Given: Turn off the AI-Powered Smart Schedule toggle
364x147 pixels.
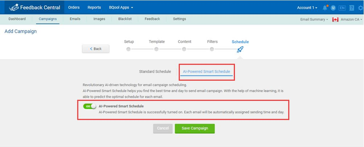Looking at the screenshot, I should [90, 106].
